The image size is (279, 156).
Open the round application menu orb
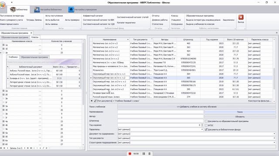(x=3, y=5)
